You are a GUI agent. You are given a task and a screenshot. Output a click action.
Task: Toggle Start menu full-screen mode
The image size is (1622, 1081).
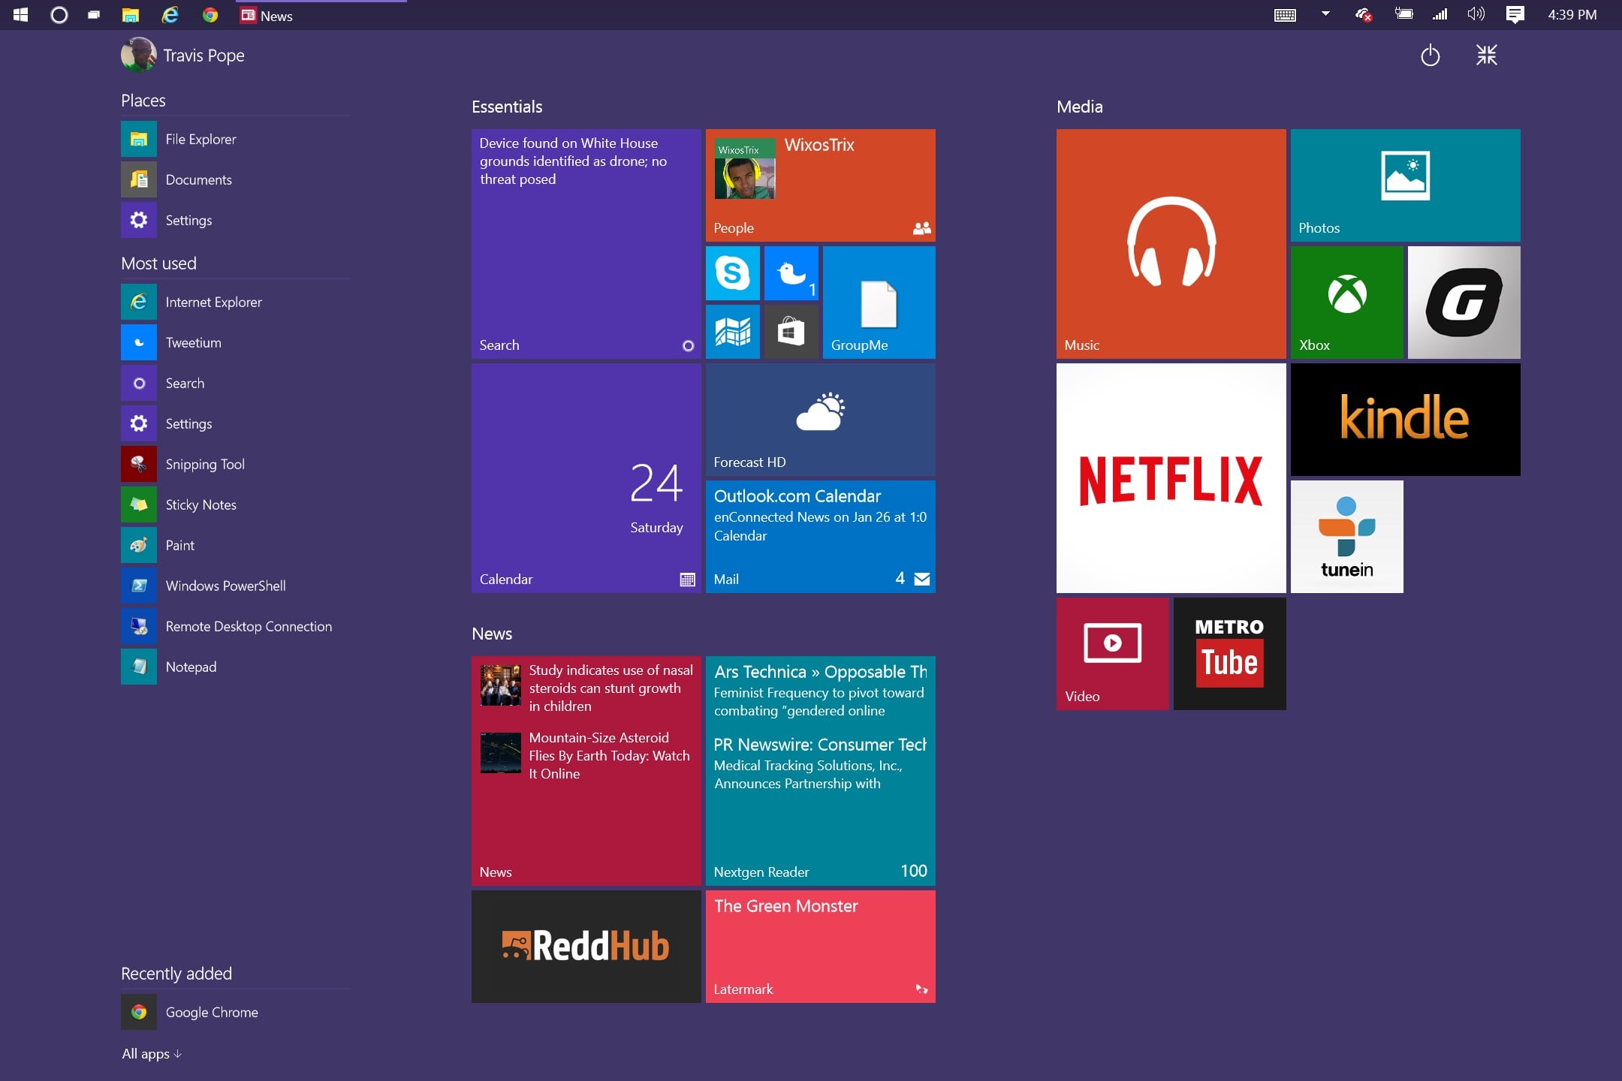1486,55
